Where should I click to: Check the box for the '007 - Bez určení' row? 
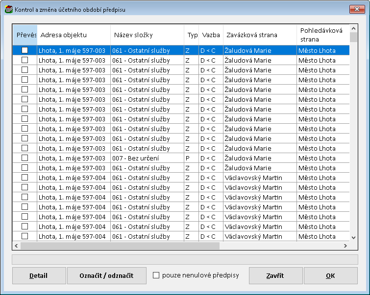click(25, 158)
